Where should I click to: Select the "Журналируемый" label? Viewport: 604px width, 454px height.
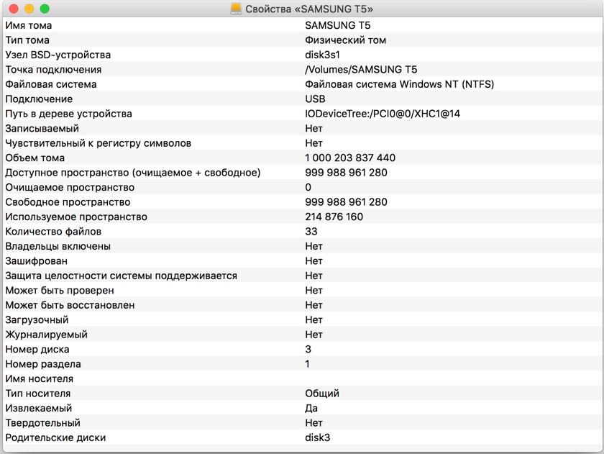coord(46,335)
